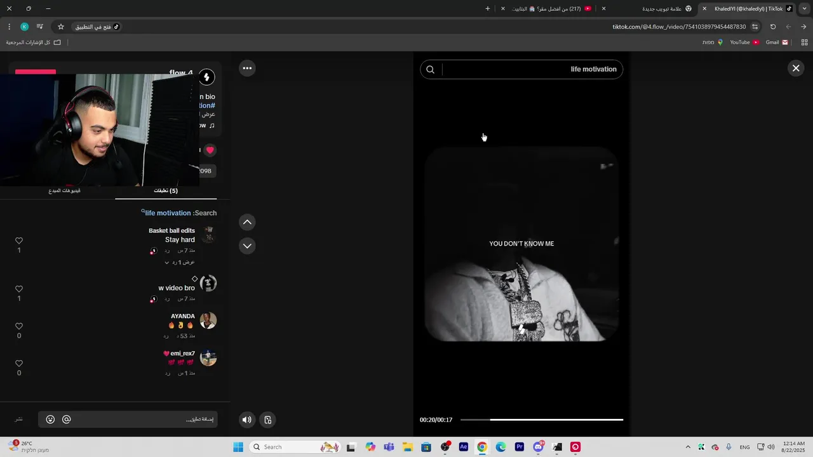Mute the video with the speaker icon
The height and width of the screenshot is (457, 813).
coord(247,420)
